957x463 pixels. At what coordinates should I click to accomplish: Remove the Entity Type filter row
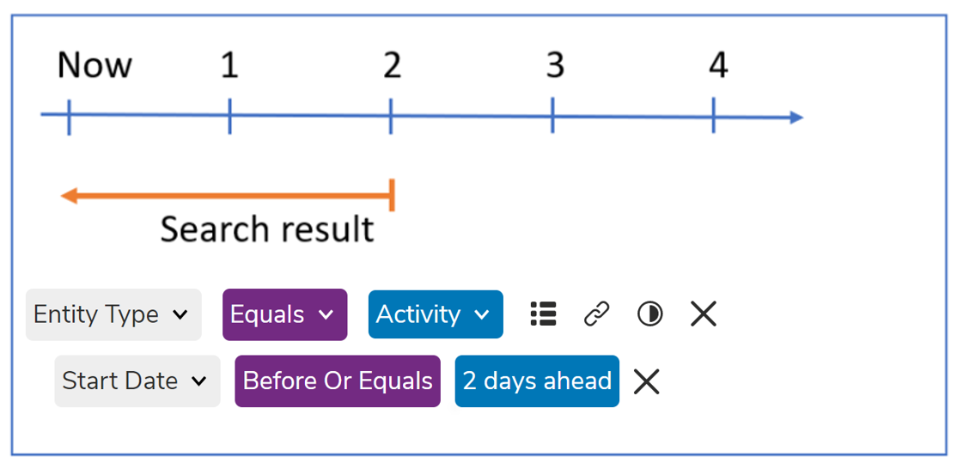tap(703, 314)
